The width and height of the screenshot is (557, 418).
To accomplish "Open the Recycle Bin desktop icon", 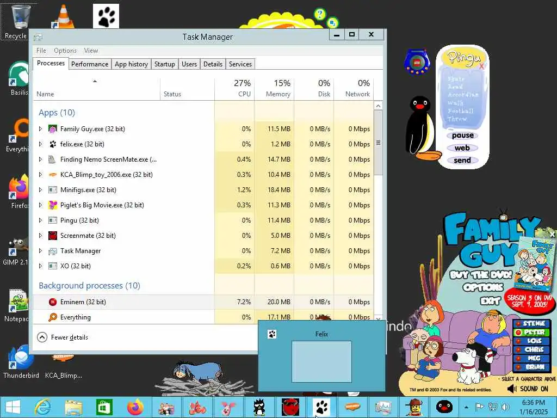I will coord(20,21).
